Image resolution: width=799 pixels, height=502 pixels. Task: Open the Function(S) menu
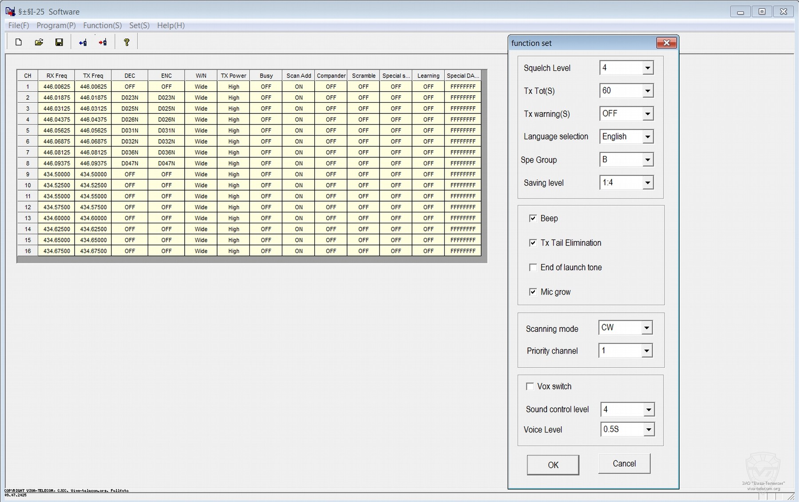pyautogui.click(x=102, y=25)
